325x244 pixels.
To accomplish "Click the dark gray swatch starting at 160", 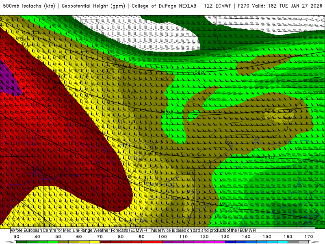I will pos(293,242).
